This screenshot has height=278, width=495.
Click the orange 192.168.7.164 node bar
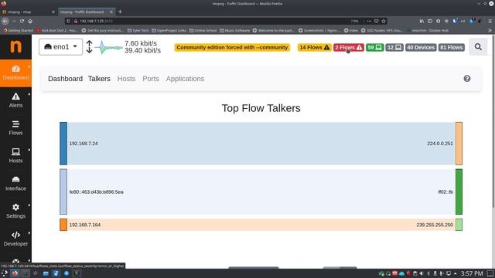pyautogui.click(x=63, y=225)
